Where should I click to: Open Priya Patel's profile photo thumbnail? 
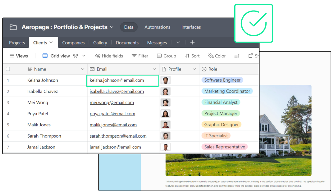166,114
